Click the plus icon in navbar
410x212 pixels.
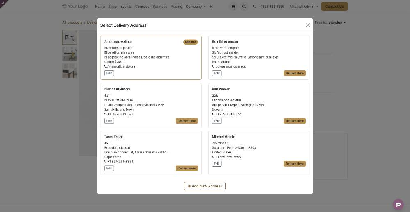point(211,7)
